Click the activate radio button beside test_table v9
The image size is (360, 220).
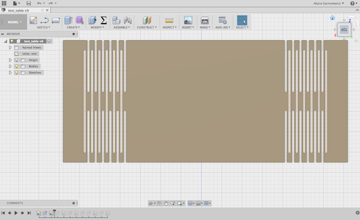coord(49,41)
